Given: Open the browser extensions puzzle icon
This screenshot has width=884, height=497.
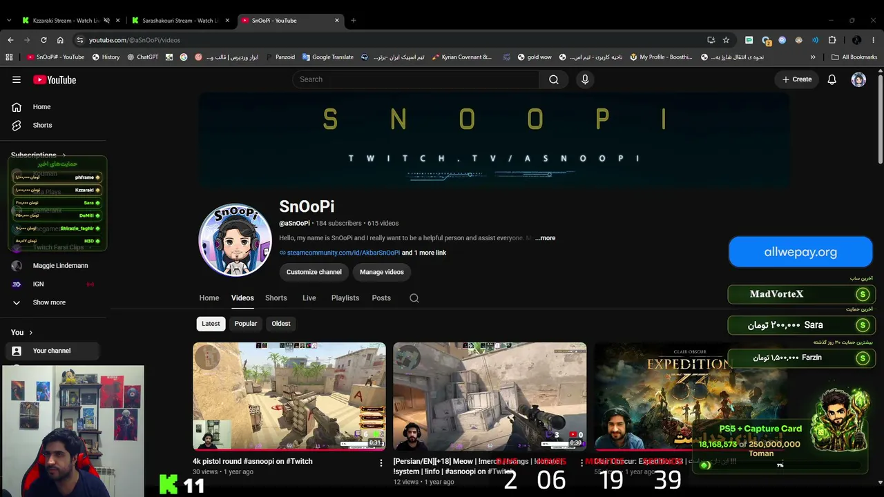Looking at the screenshot, I should point(832,40).
